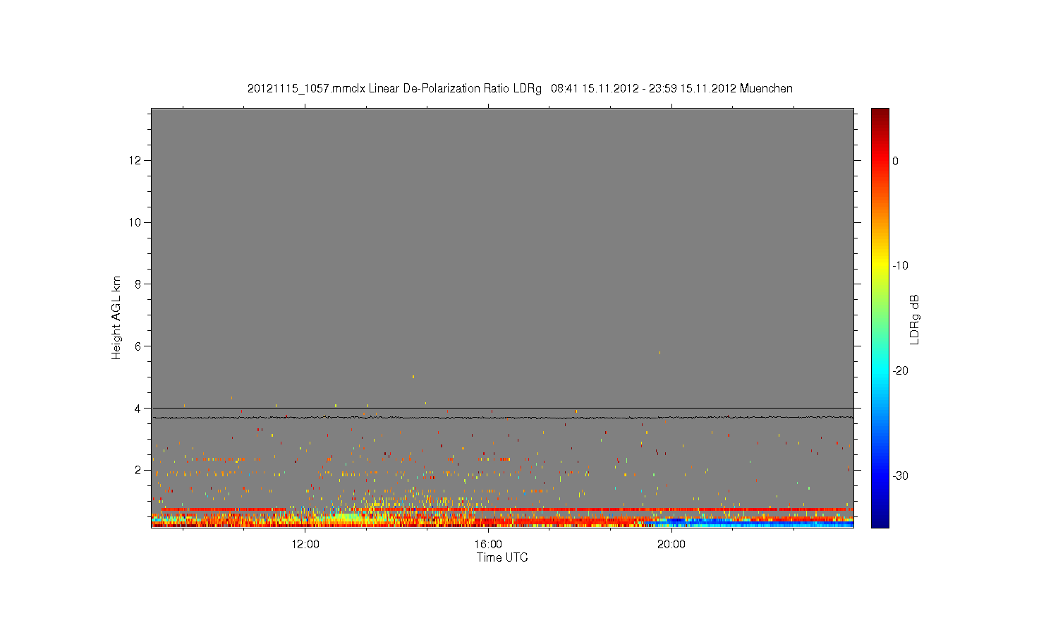Click the dark red top of colorbar
Viewport: 1058px width, 635px height.
[x=880, y=115]
